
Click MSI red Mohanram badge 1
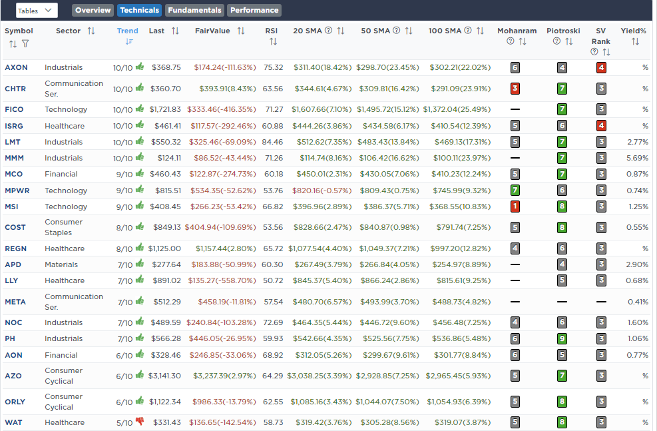tap(515, 207)
